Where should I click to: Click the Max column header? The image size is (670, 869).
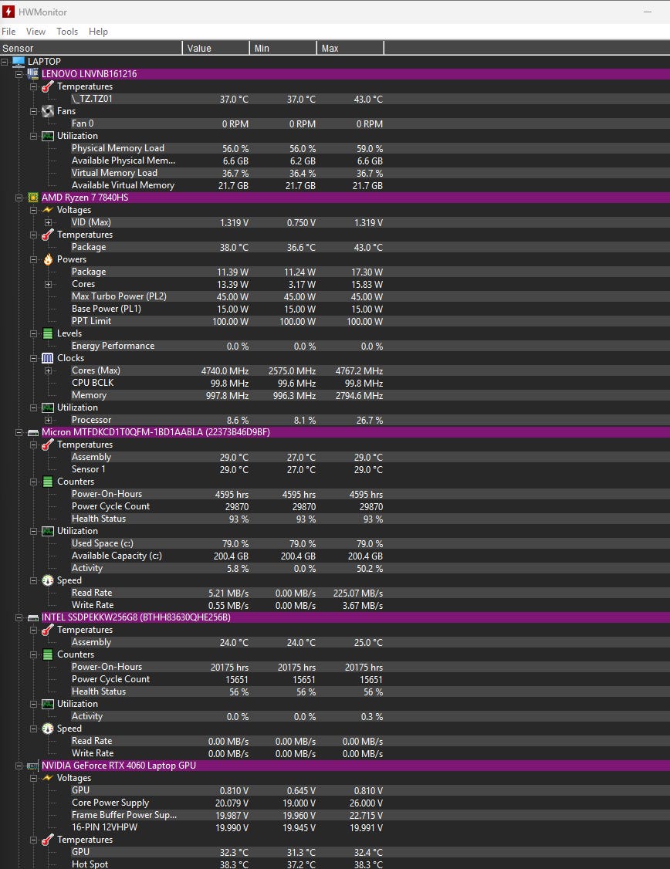[x=350, y=48]
